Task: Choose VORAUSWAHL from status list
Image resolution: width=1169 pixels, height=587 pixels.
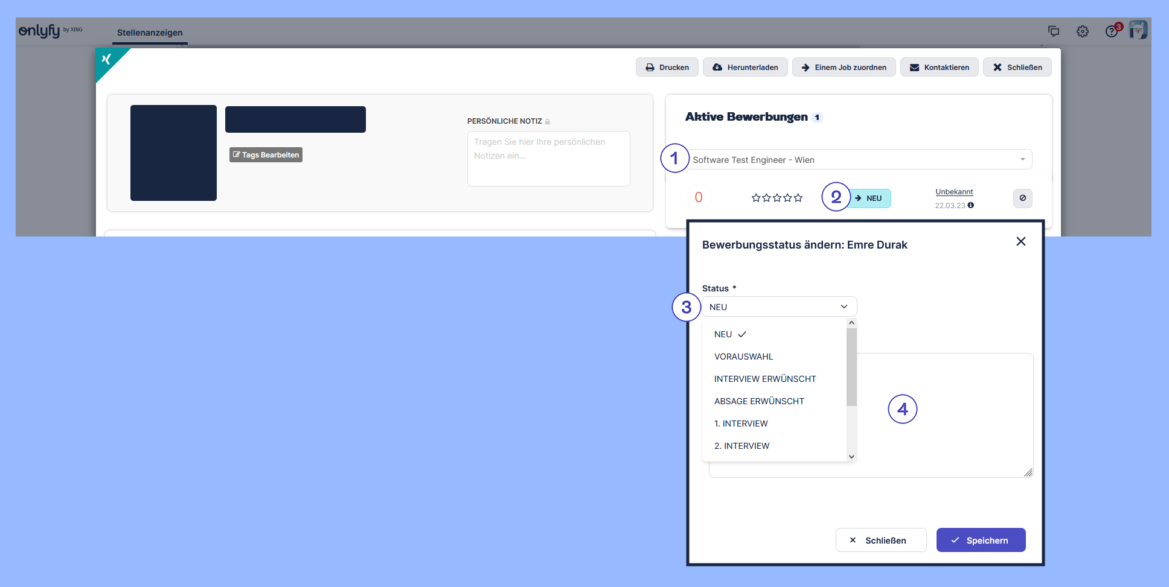Action: click(743, 357)
